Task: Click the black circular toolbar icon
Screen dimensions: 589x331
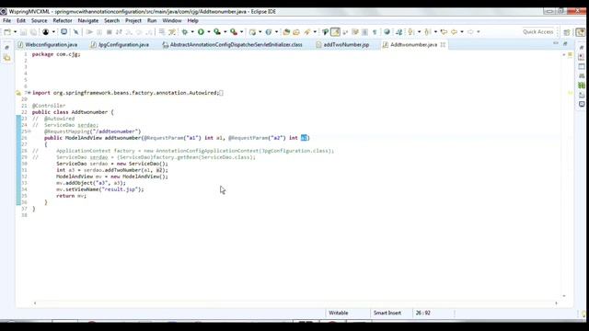Action: (45, 32)
